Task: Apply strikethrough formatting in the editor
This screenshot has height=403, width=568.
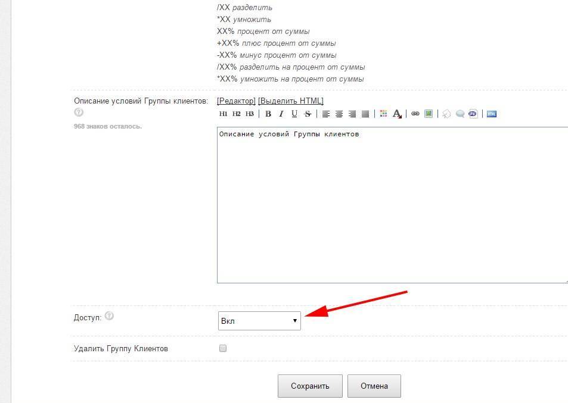Action: click(x=308, y=114)
